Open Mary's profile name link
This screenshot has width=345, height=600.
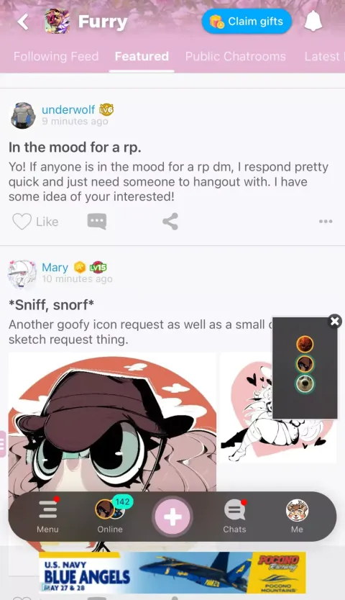(55, 267)
